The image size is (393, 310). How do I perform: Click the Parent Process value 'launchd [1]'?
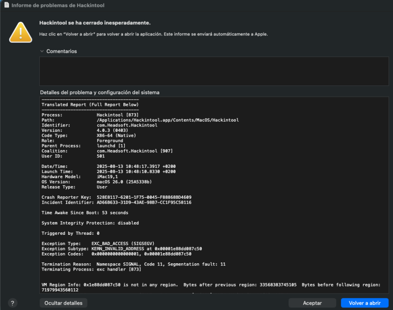111,145
